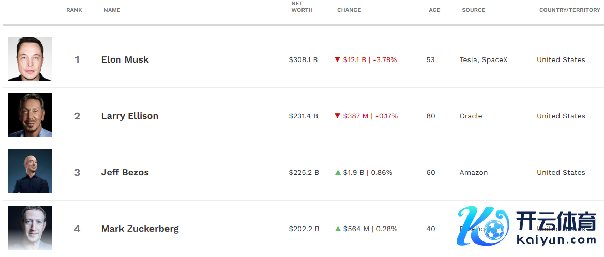Image resolution: width=604 pixels, height=257 pixels.
Task: Click Larry Ellison's profile photo
Action: 30,115
